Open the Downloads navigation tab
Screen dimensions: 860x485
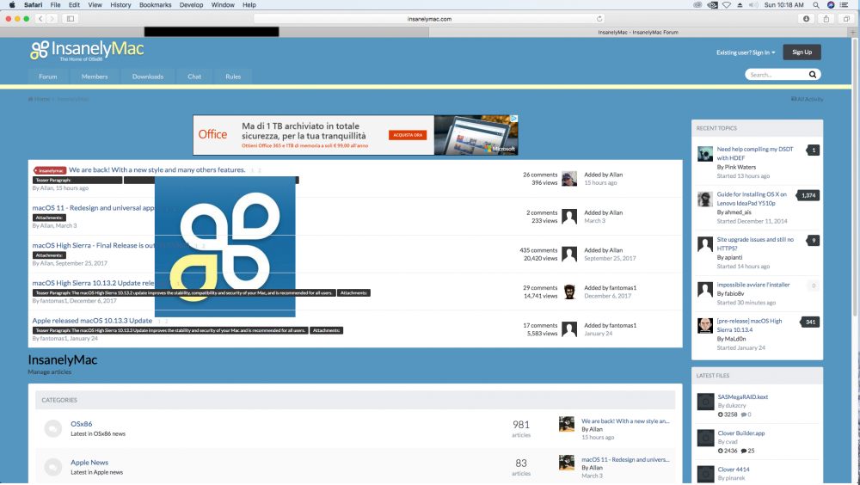(148, 77)
